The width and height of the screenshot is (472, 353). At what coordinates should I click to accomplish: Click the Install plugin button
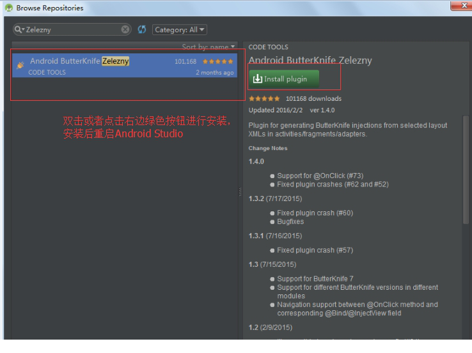tap(284, 79)
